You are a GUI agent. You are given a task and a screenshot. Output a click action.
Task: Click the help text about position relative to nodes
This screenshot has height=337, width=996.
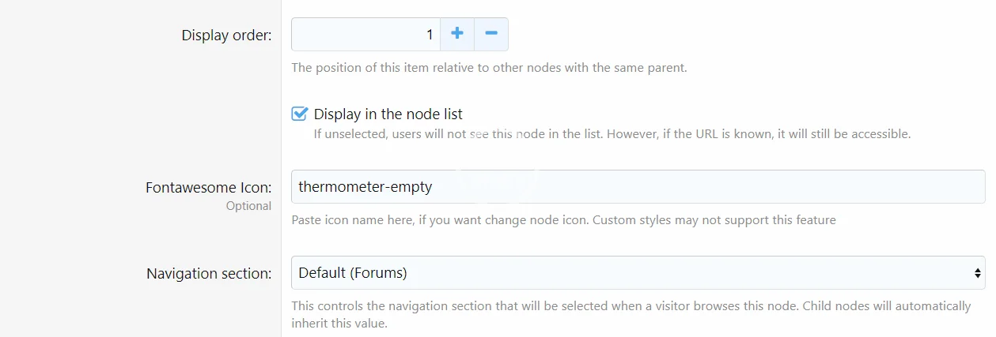coord(489,68)
